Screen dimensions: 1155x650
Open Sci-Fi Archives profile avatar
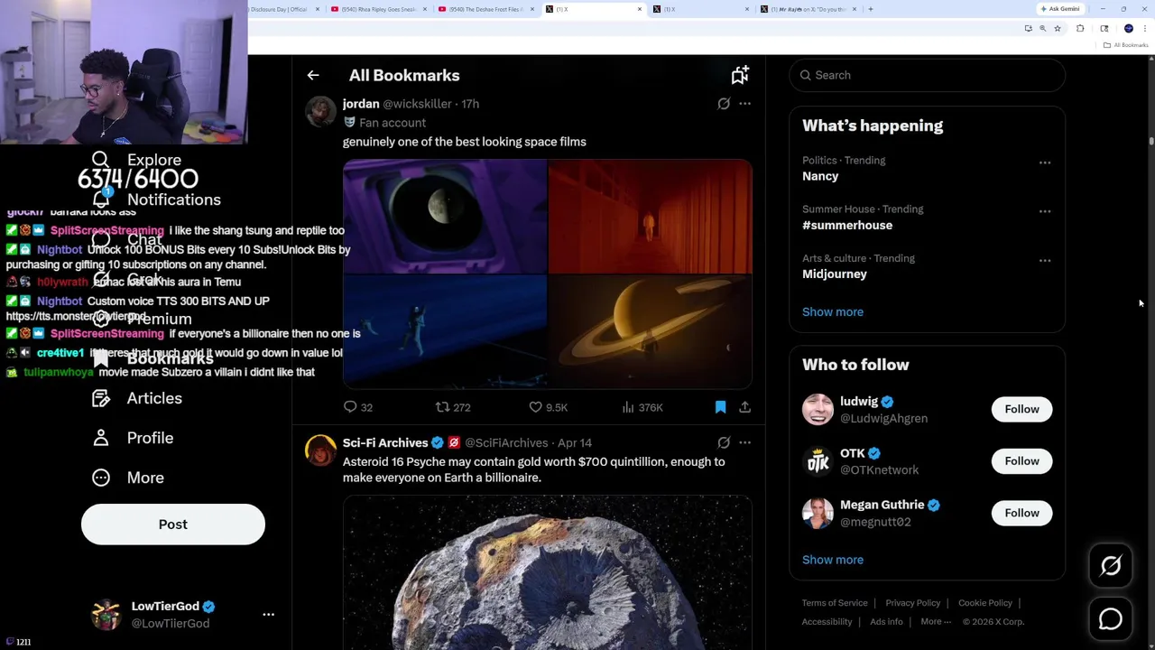pos(320,450)
